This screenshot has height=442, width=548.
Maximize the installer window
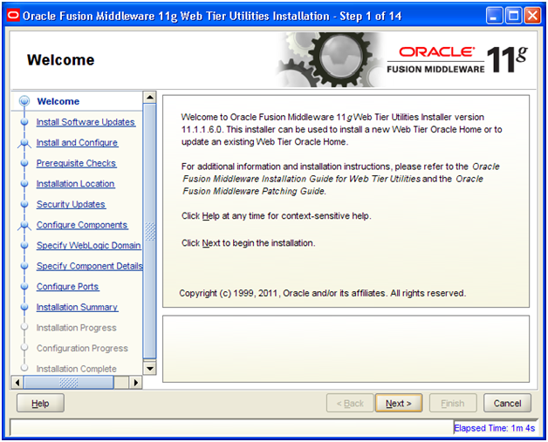tap(513, 16)
